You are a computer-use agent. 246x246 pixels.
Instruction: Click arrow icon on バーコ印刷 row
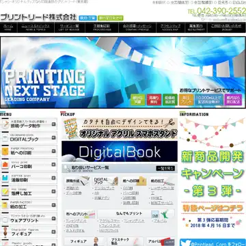(53, 165)
